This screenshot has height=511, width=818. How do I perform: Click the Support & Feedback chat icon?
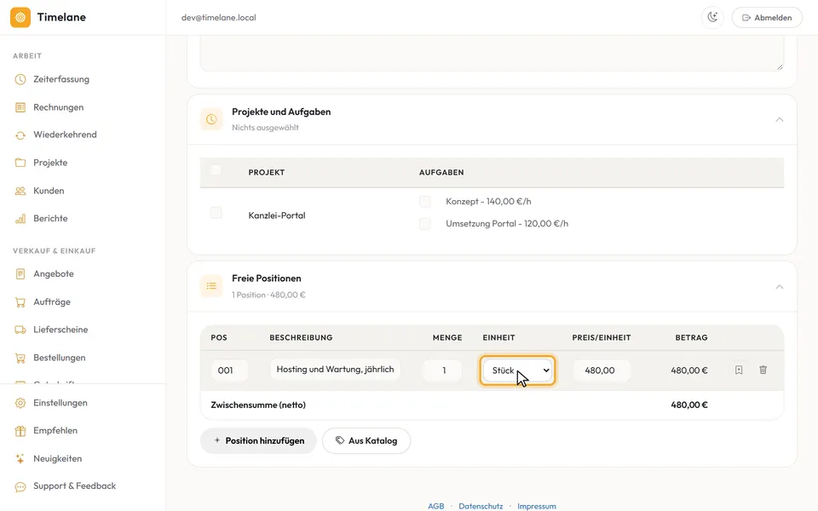coord(20,486)
